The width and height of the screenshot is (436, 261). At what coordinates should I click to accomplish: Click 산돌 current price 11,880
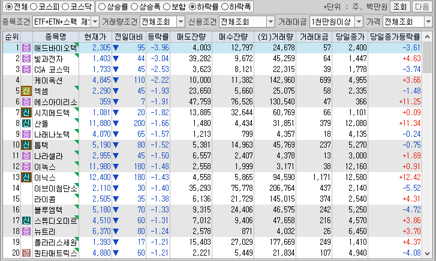point(100,123)
